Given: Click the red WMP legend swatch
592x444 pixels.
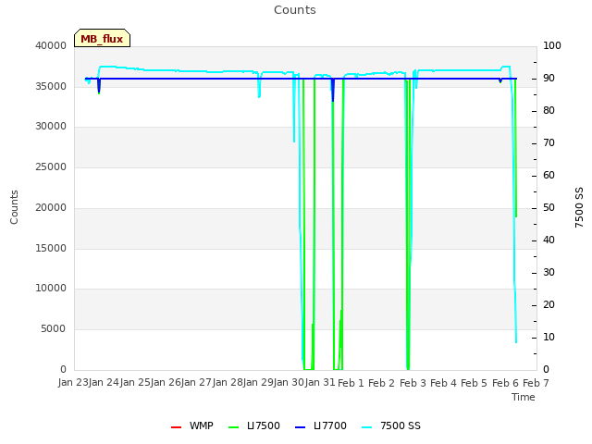Looking at the screenshot, I should point(176,427).
